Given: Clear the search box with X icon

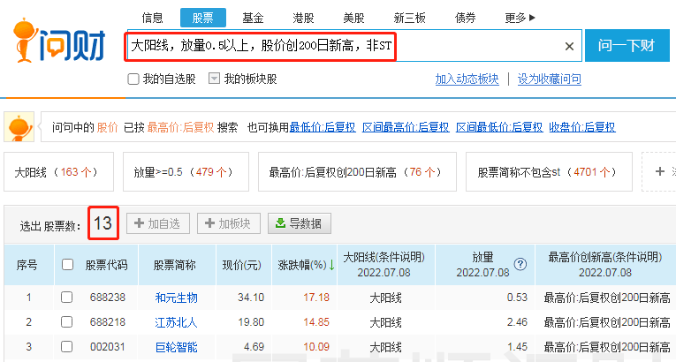Looking at the screenshot, I should click(x=569, y=47).
